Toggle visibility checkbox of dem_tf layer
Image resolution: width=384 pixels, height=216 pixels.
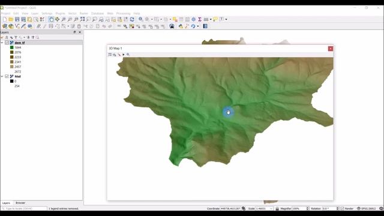[7, 43]
